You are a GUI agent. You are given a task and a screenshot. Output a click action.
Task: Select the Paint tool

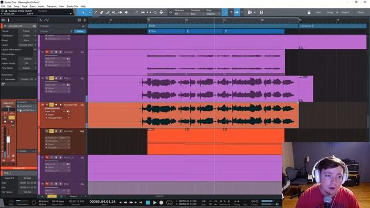point(108,12)
